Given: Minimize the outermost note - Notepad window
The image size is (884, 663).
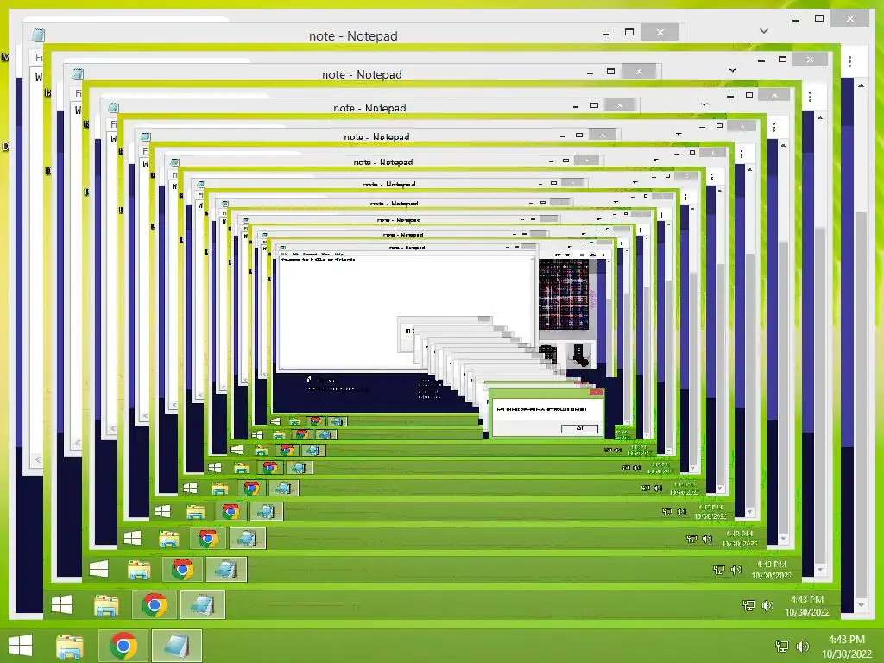Looking at the screenshot, I should click(x=606, y=34).
